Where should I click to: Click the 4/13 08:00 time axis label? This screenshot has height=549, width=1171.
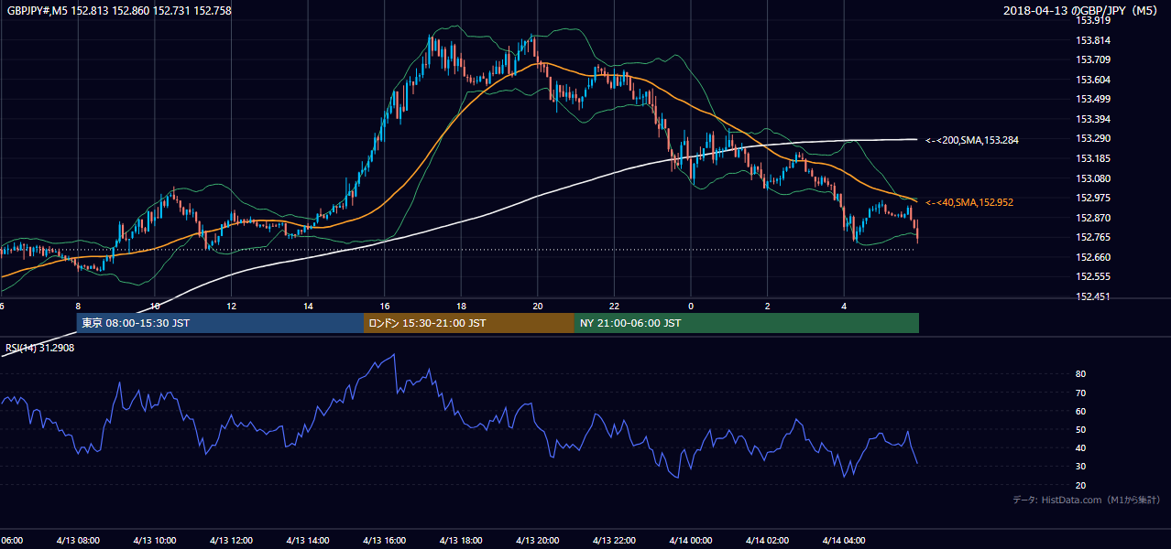(x=77, y=540)
